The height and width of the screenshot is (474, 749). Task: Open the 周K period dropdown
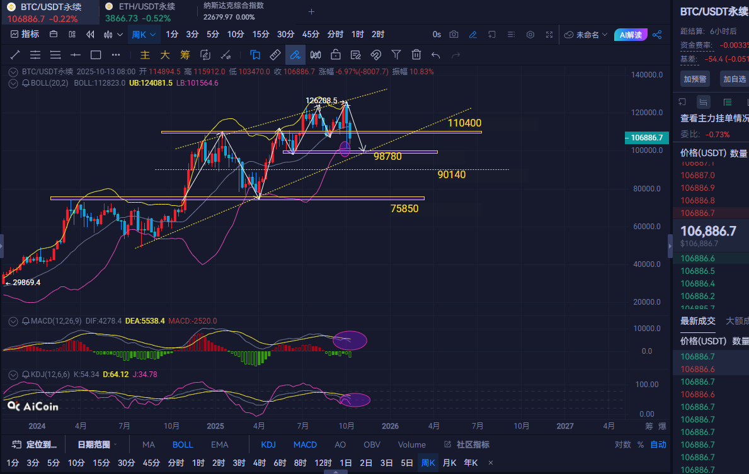click(143, 35)
